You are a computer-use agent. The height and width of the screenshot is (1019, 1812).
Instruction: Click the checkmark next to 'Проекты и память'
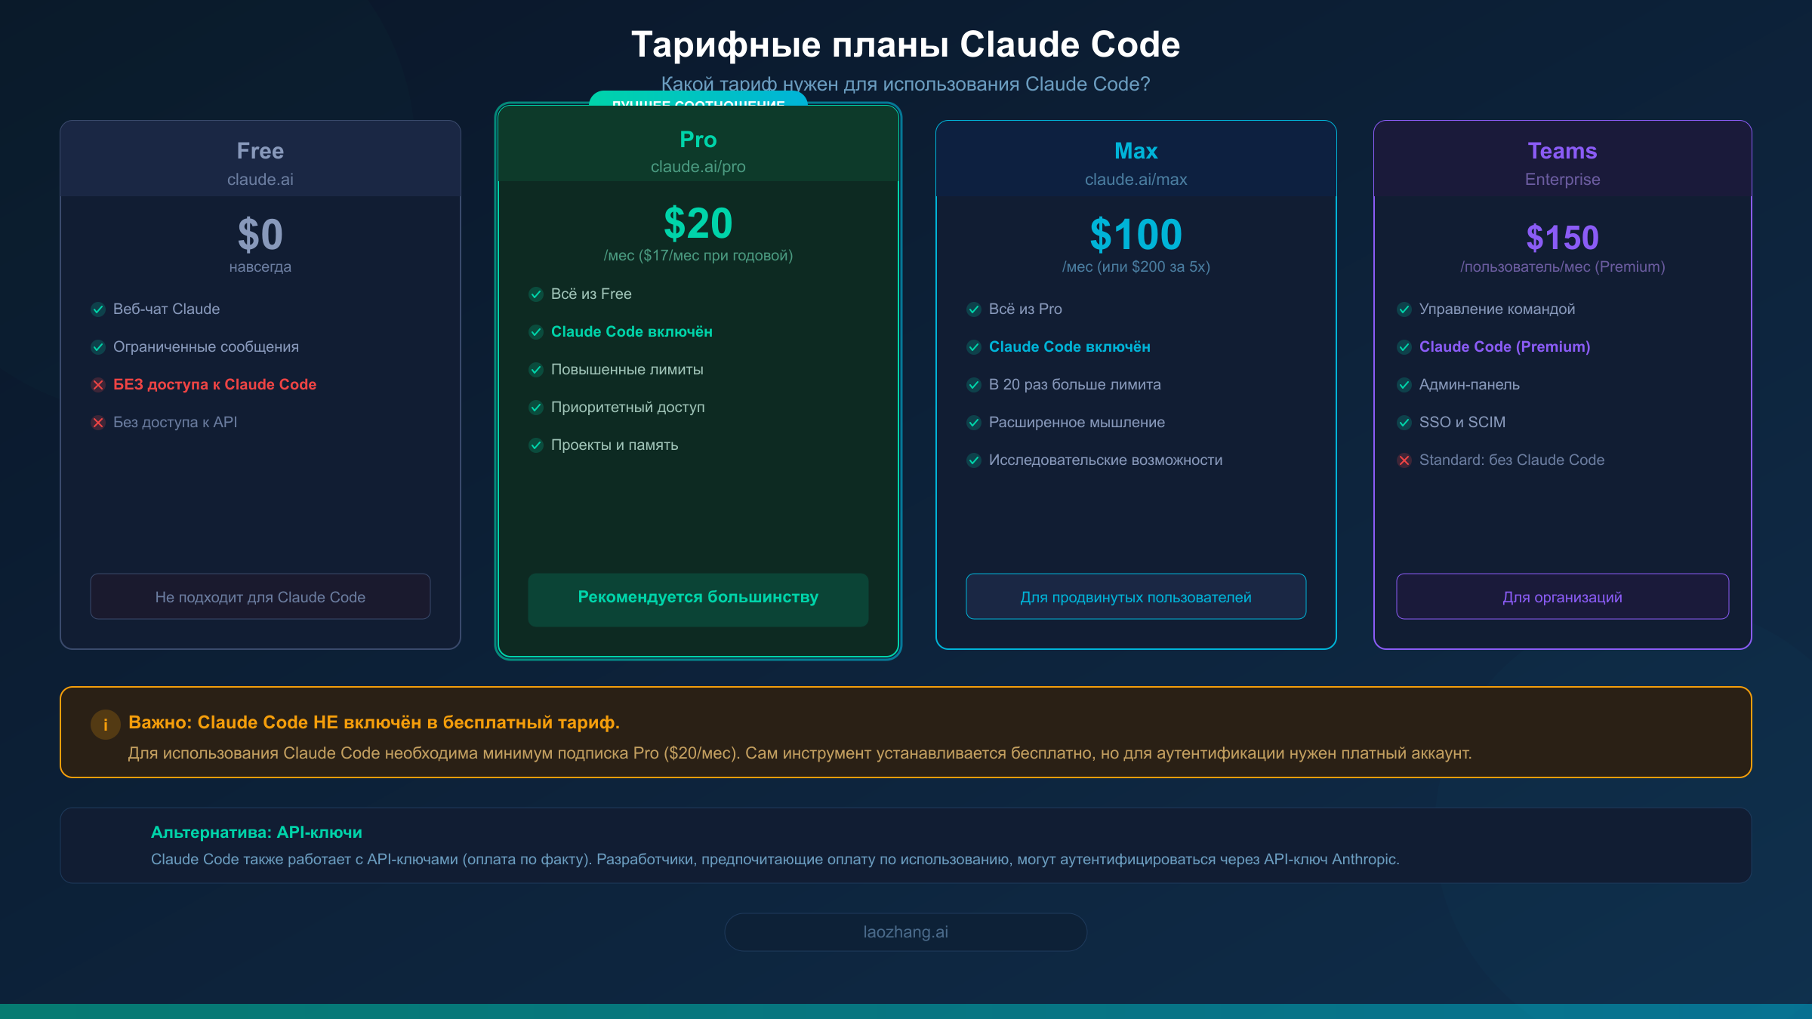point(537,445)
